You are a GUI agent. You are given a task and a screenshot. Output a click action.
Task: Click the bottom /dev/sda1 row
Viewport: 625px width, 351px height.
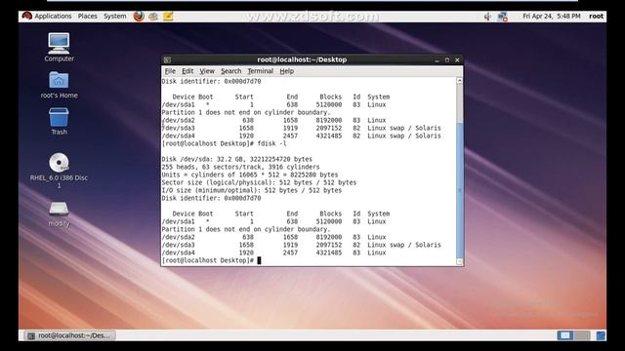(273, 221)
